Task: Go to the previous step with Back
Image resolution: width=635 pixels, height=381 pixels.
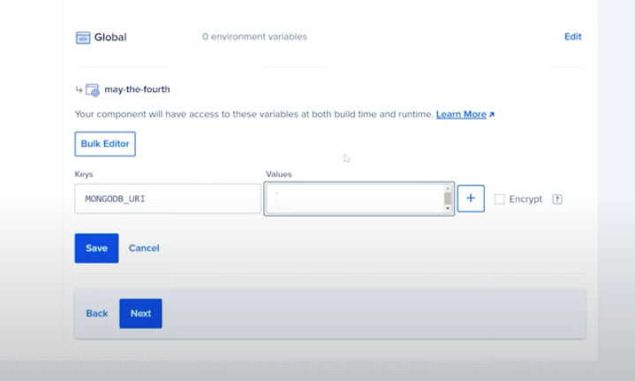Action: click(x=97, y=313)
